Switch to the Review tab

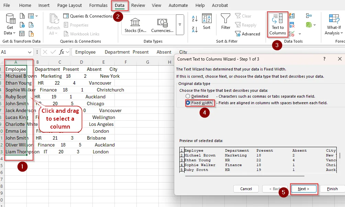tap(138, 5)
